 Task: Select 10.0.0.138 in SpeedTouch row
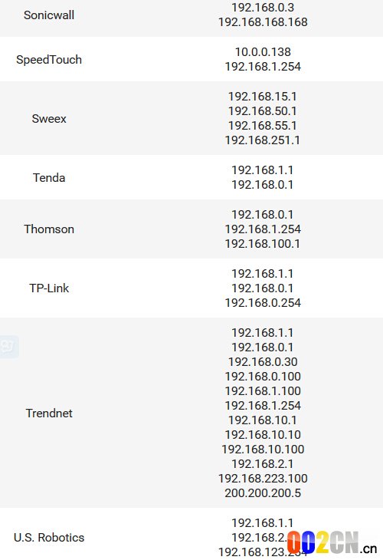[x=263, y=52]
